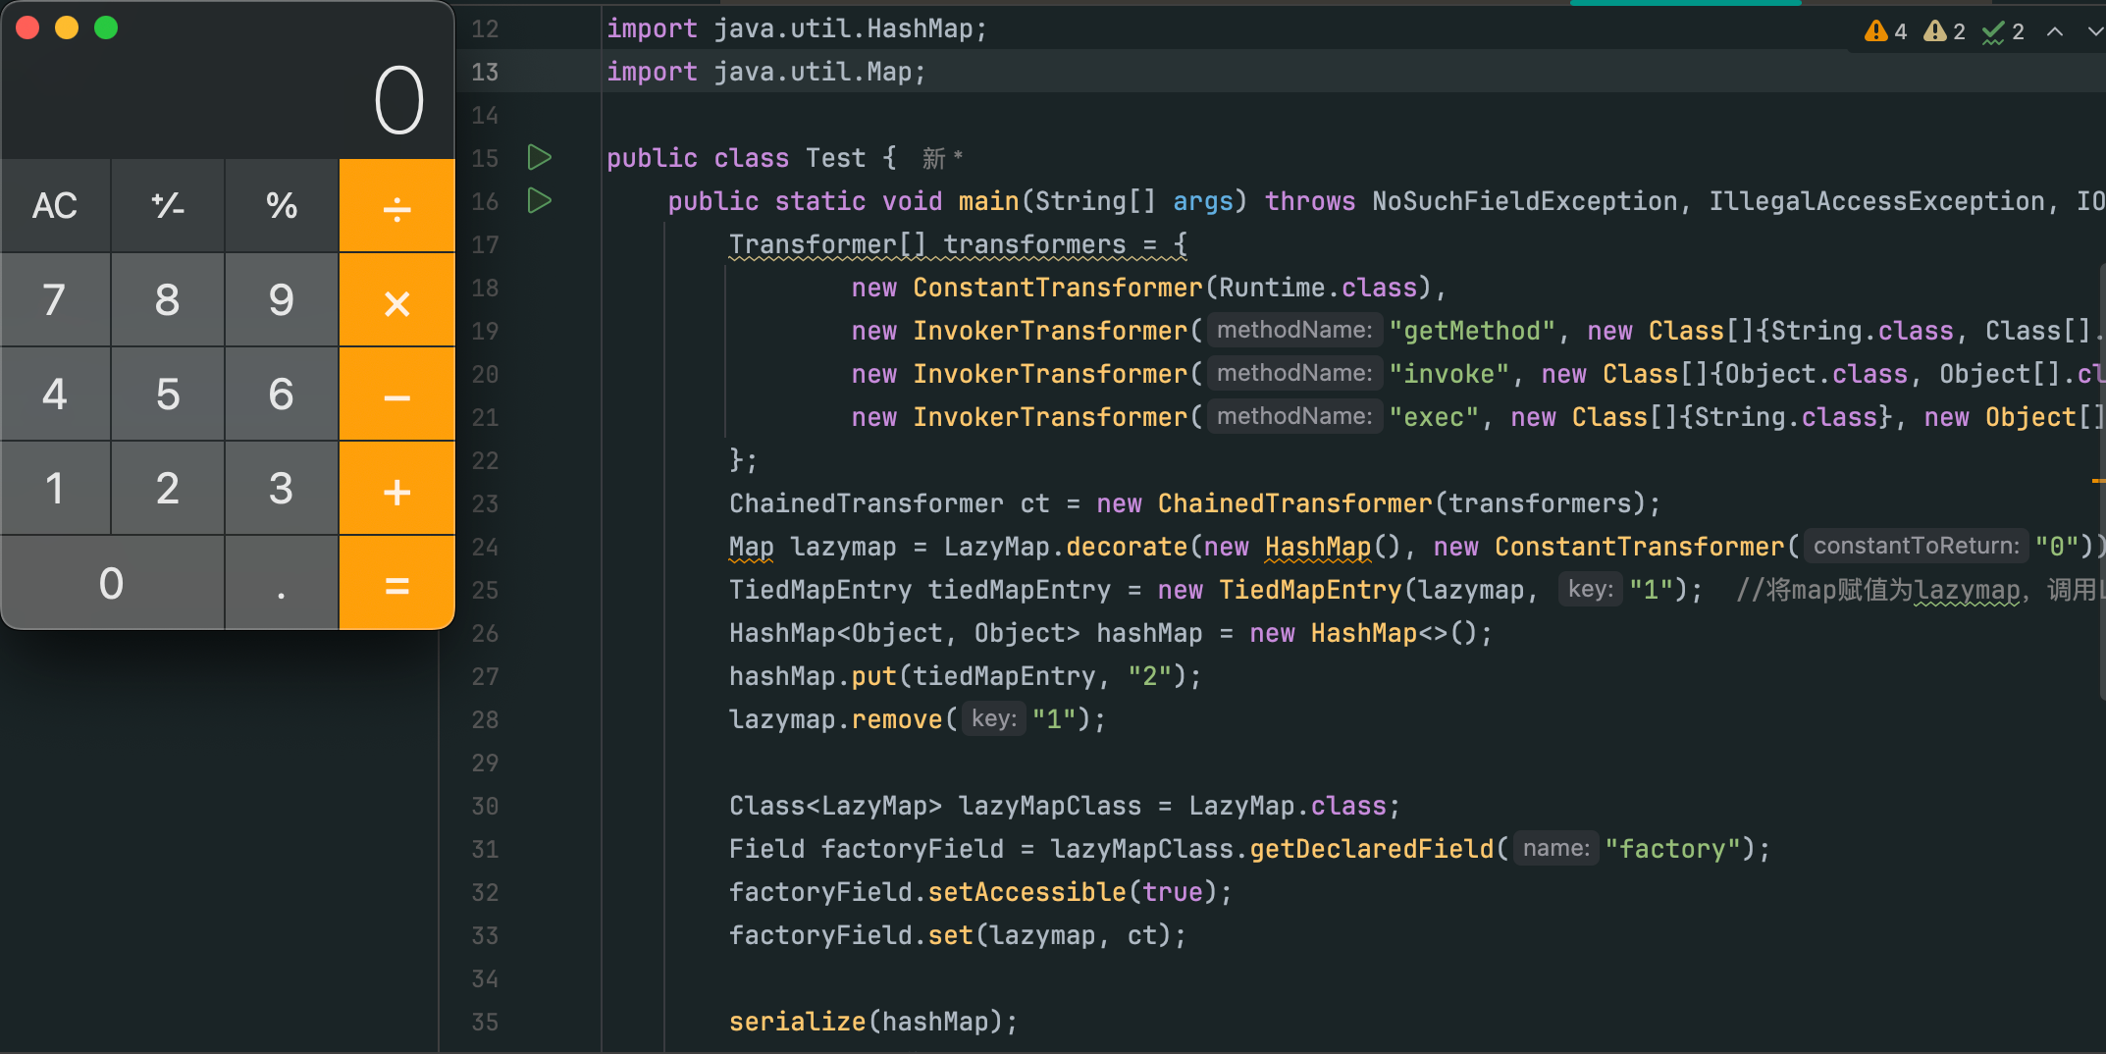Click the "factory" string literal
Screen dimensions: 2106x1054
(1671, 849)
